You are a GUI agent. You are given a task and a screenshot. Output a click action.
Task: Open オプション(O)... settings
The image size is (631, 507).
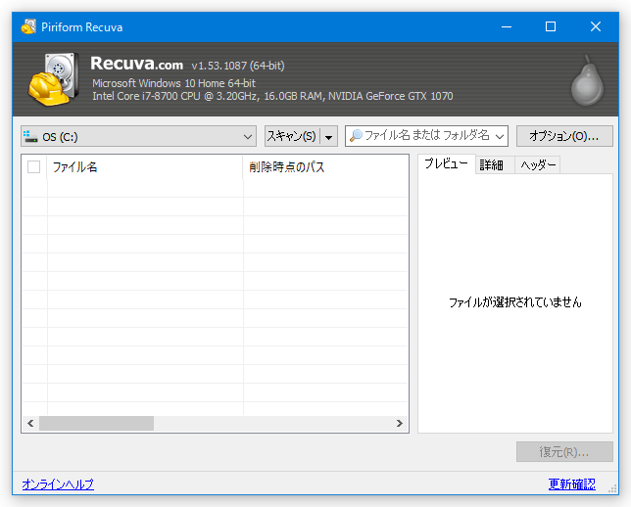(564, 136)
